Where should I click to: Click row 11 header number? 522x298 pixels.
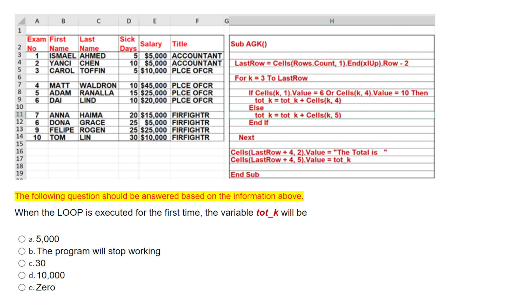(x=20, y=114)
